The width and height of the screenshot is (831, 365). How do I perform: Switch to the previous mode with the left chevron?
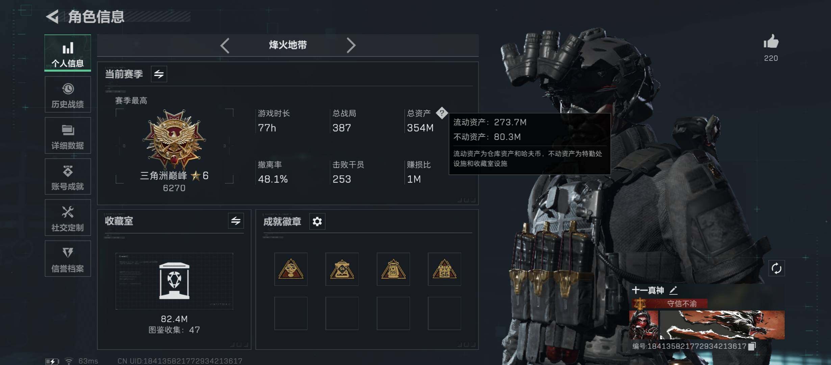click(x=225, y=45)
